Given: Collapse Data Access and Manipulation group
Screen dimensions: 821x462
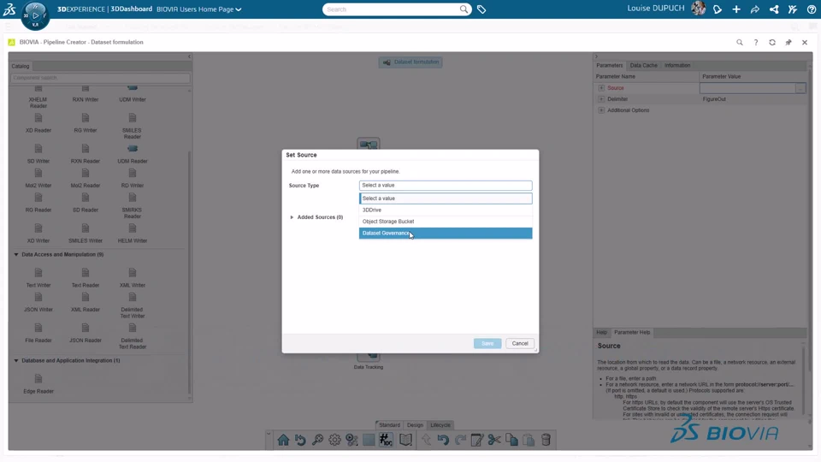Looking at the screenshot, I should coord(16,255).
